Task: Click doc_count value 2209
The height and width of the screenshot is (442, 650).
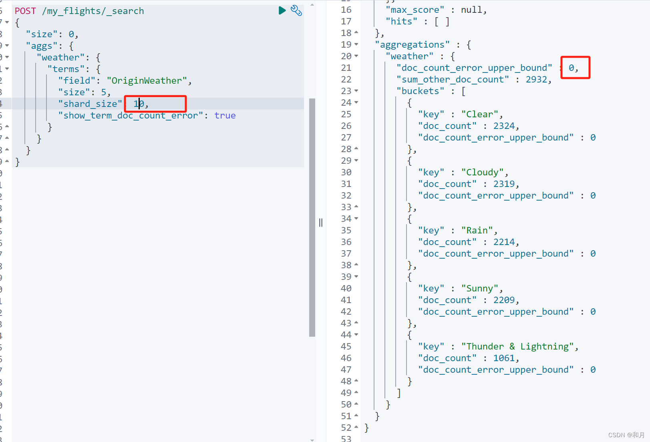Action: (504, 300)
